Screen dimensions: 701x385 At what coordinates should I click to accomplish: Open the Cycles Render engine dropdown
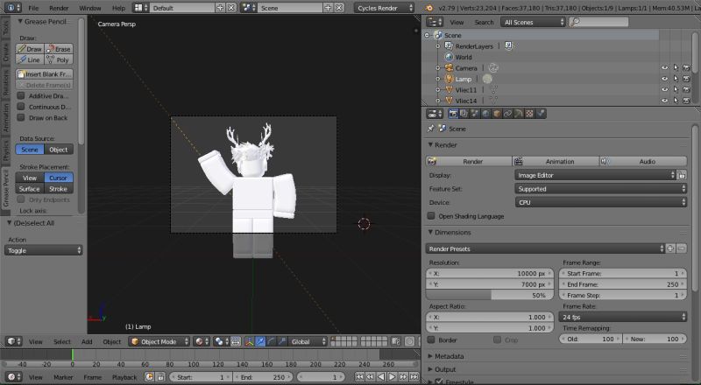(384, 8)
